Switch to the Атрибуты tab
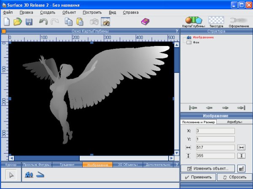Viewport: 253px width, 189px height. tap(234, 122)
